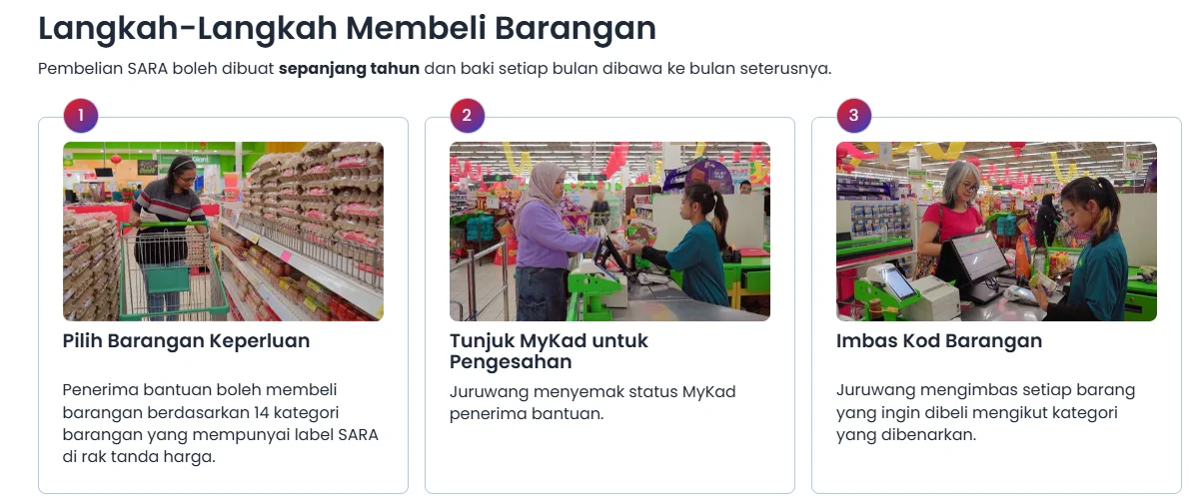Click the step 3 number badge
1189x496 pixels.
854,116
